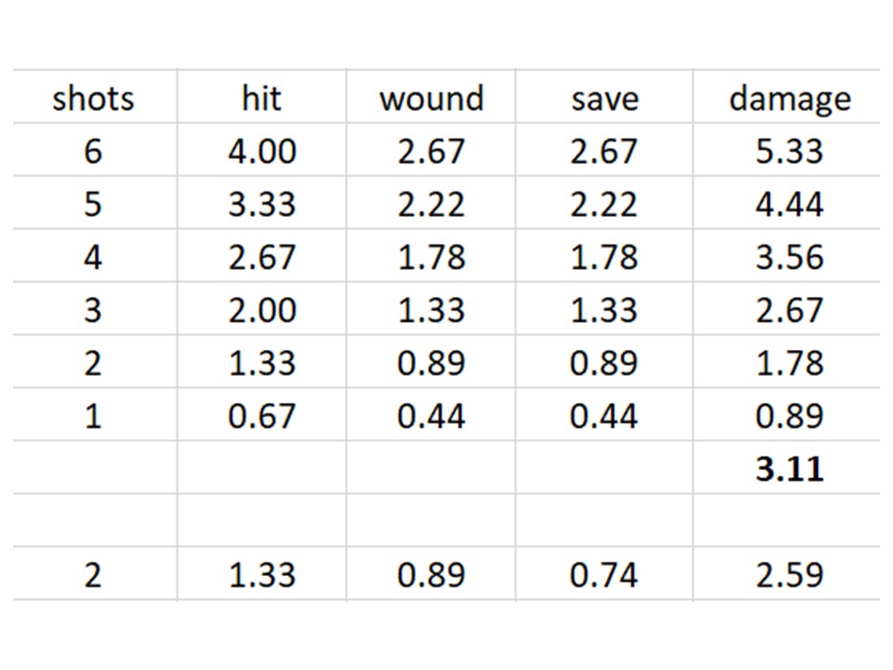Click the "damage" column header
This screenshot has height=670, width=893.
pos(789,99)
